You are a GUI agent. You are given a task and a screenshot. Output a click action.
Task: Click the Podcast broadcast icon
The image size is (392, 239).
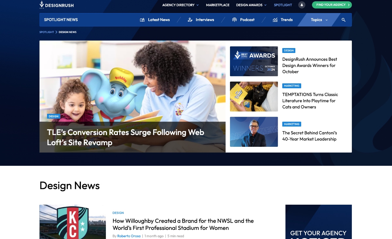click(234, 20)
